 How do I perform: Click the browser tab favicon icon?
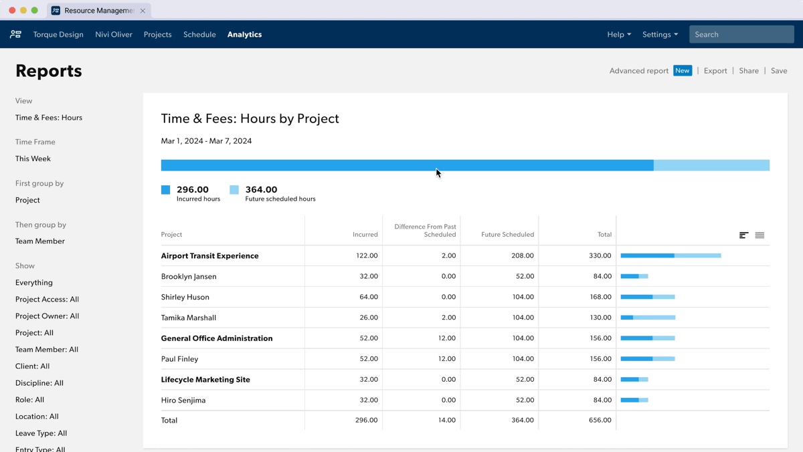56,11
